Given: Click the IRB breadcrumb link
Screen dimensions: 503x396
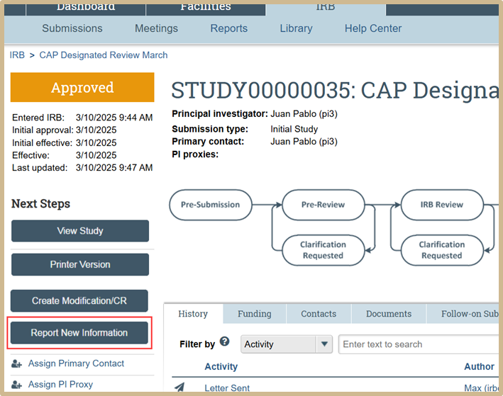Looking at the screenshot, I should [16, 55].
